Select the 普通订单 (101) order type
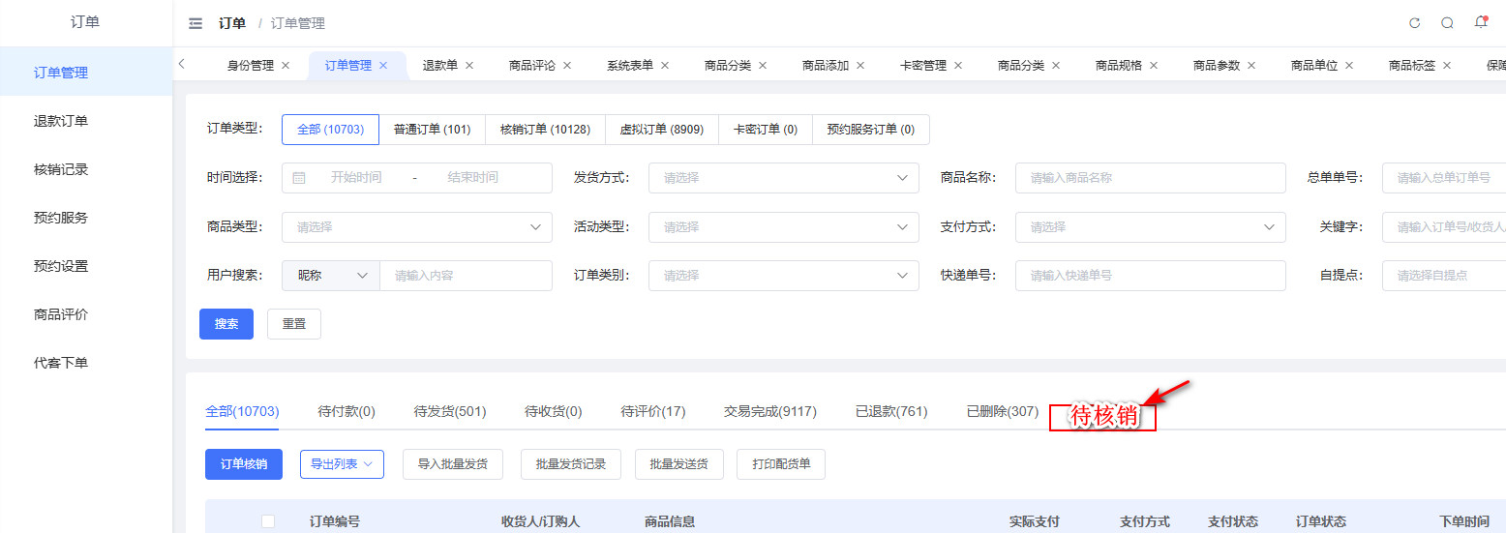The width and height of the screenshot is (1506, 533). click(x=432, y=130)
